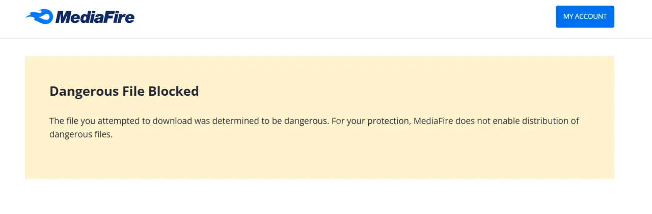652x214 pixels.
Task: Click empty header space left of MY ACCOUNT
Action: tap(346, 18)
